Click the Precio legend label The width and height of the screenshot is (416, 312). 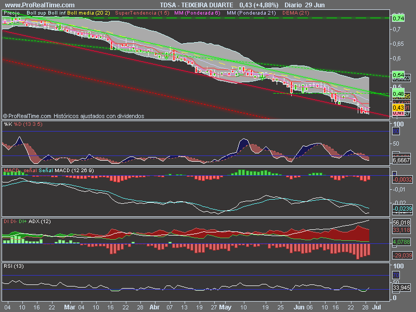click(x=12, y=11)
